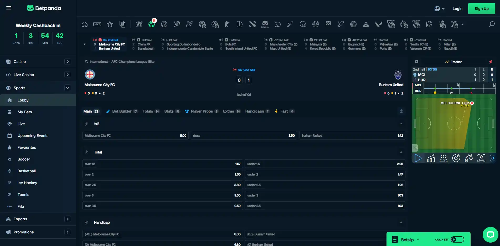Switch to the Stats tab
Image resolution: width=500 pixels, height=246 pixels.
(x=172, y=111)
